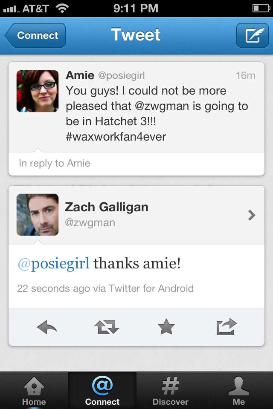Expand Zach Galligan's profile chevron
The height and width of the screenshot is (409, 273).
[252, 215]
